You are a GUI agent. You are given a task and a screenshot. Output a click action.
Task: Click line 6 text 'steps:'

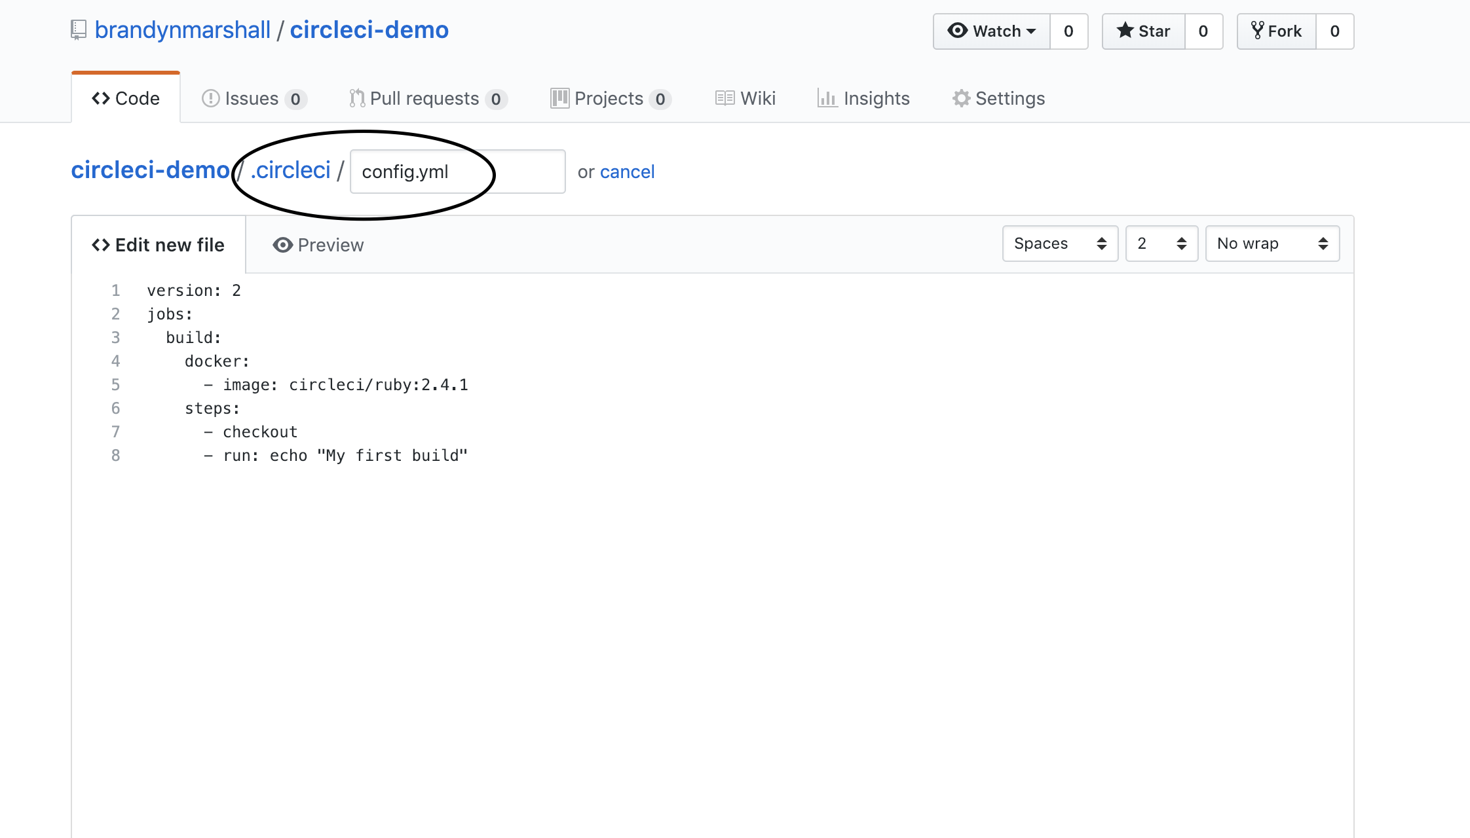pos(212,408)
